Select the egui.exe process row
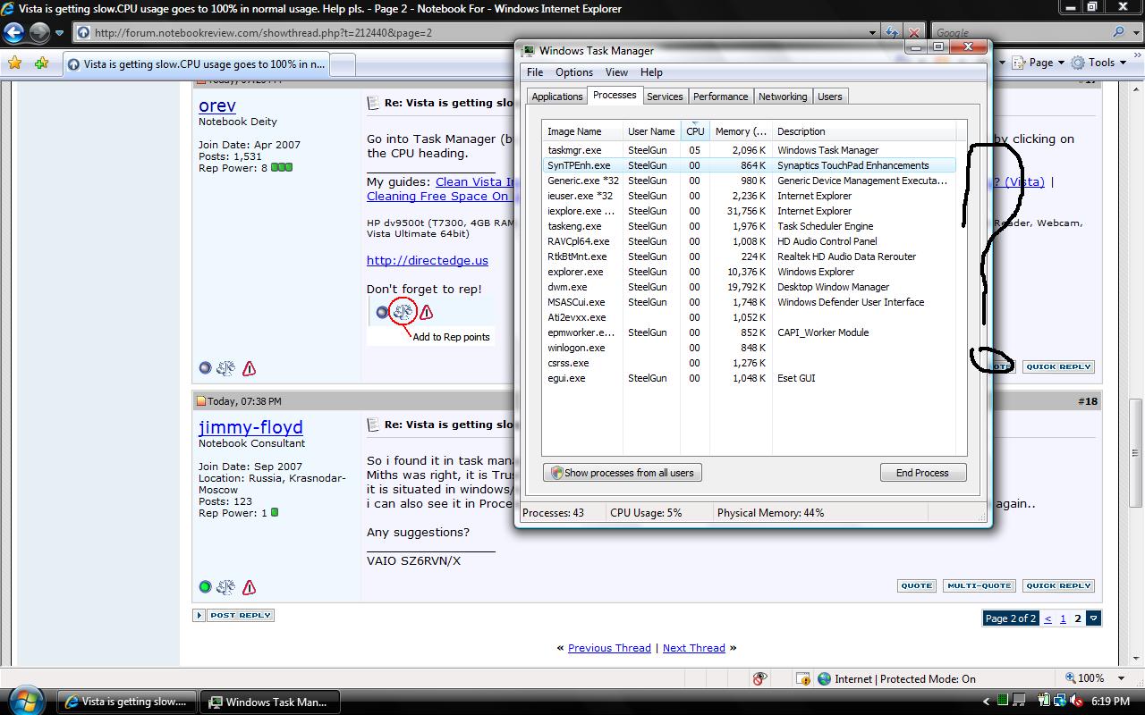This screenshot has width=1145, height=715. pos(750,378)
